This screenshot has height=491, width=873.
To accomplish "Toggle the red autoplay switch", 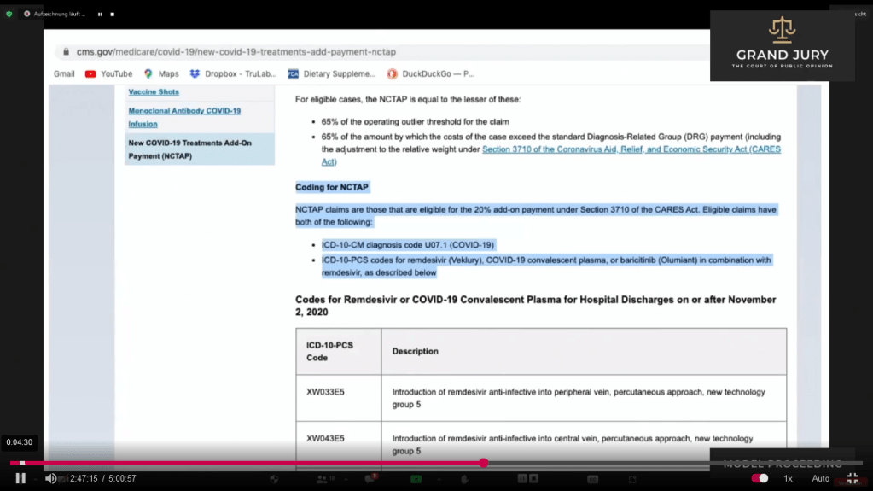I will pyautogui.click(x=759, y=478).
